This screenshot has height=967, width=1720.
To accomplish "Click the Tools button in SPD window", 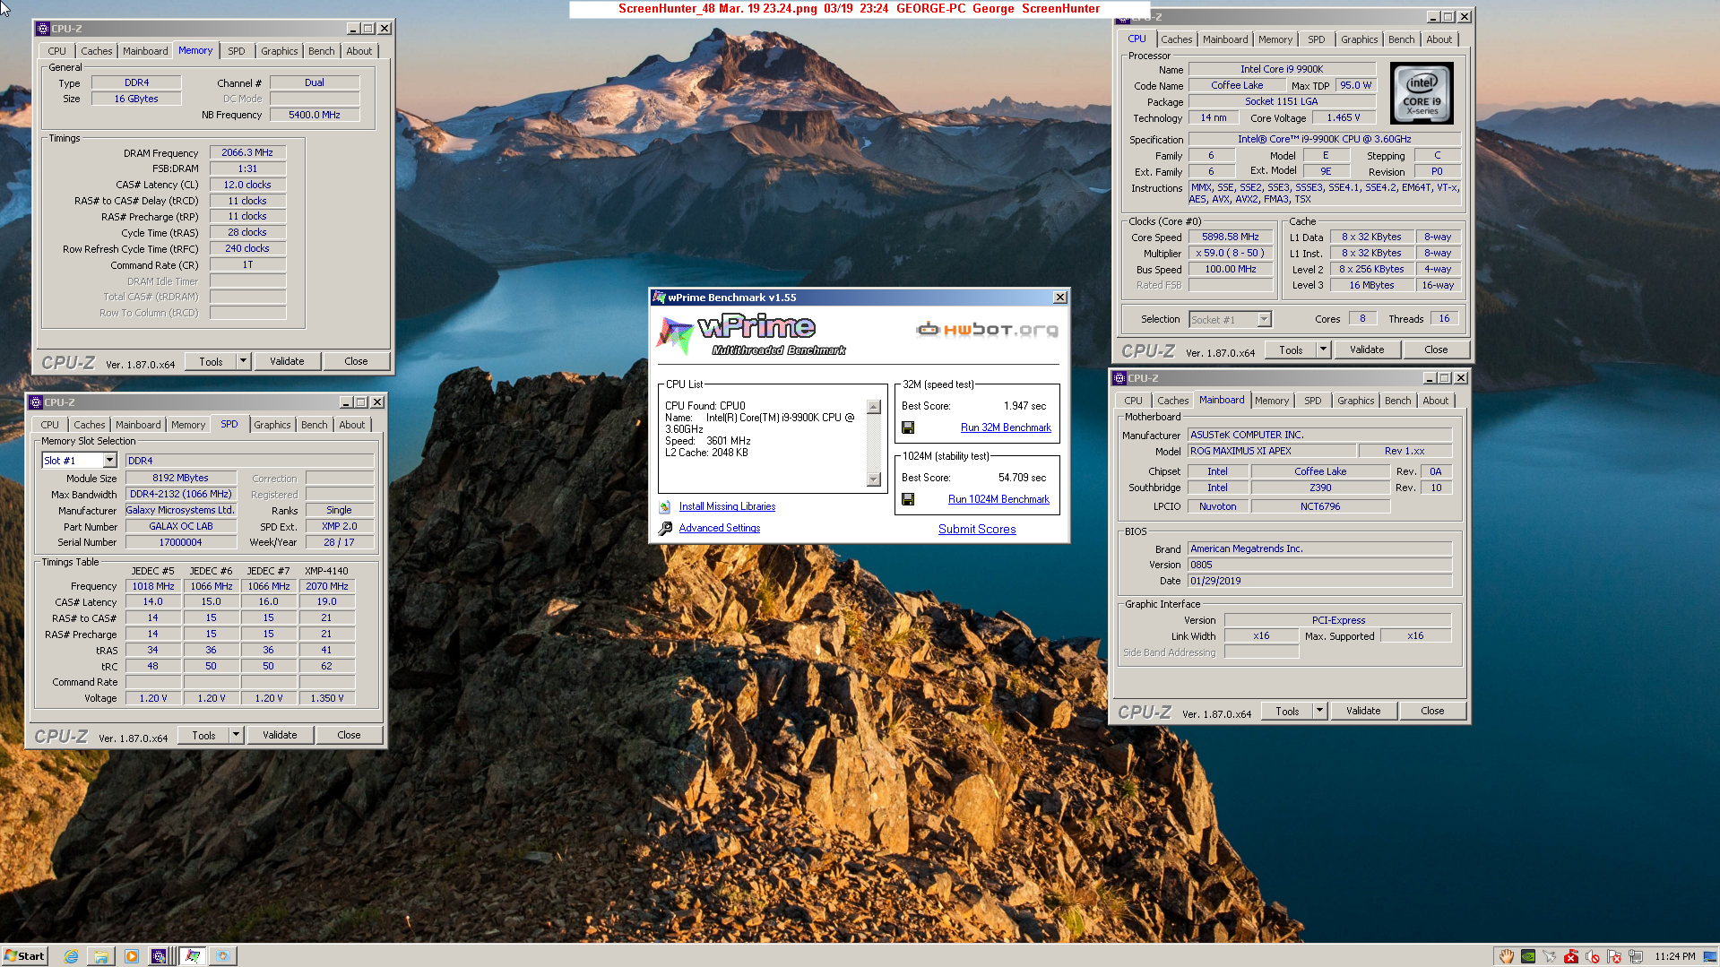I will (x=203, y=735).
